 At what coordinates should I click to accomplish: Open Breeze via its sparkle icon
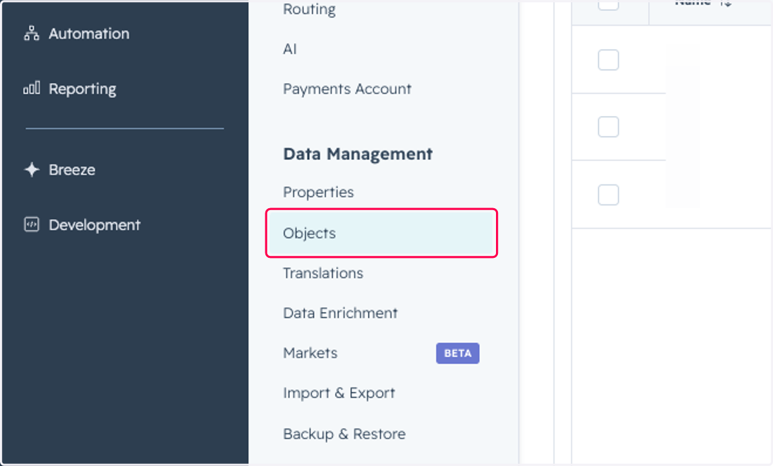[x=32, y=170]
